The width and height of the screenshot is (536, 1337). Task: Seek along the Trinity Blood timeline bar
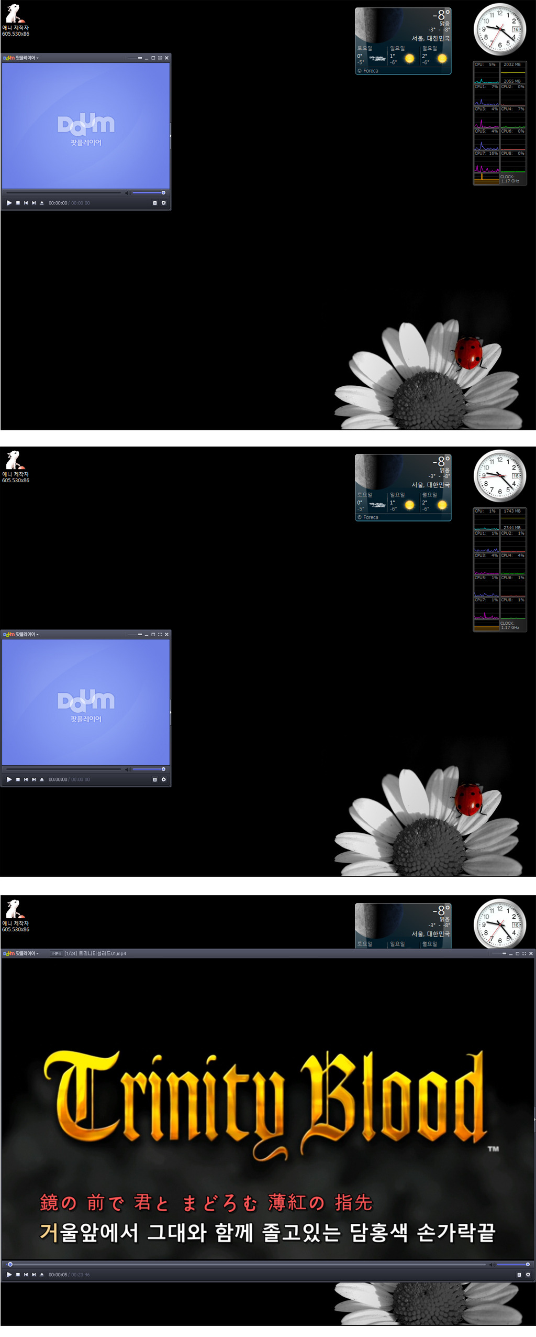click(x=246, y=1265)
